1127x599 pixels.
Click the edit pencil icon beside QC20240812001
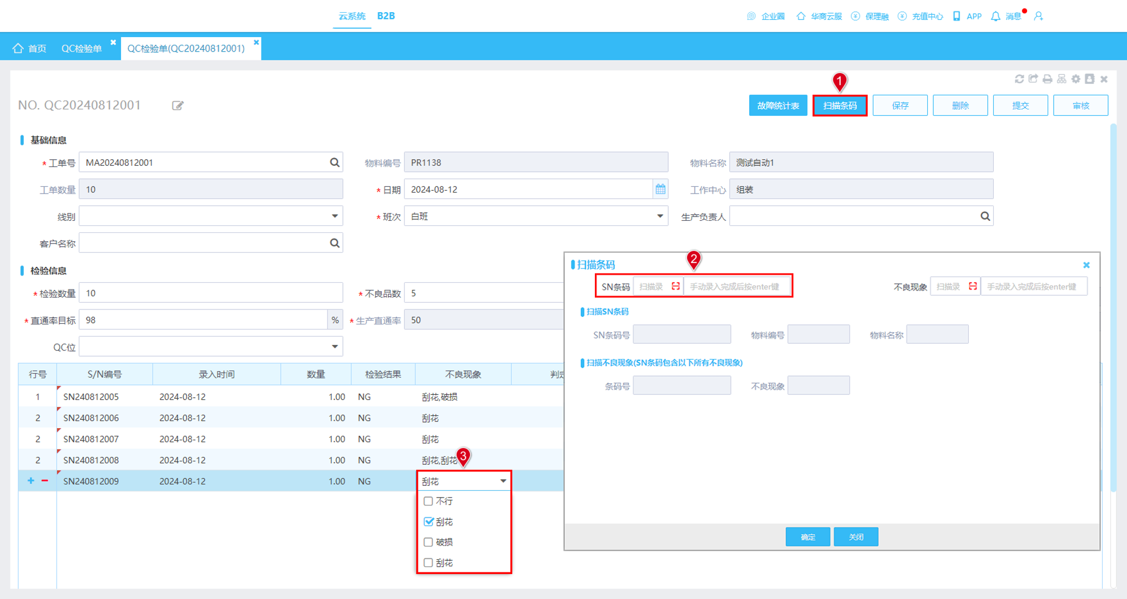(x=178, y=105)
